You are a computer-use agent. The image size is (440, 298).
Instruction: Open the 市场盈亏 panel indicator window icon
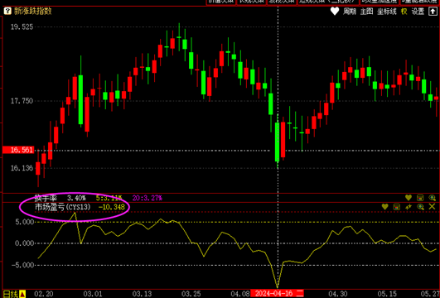397,207
